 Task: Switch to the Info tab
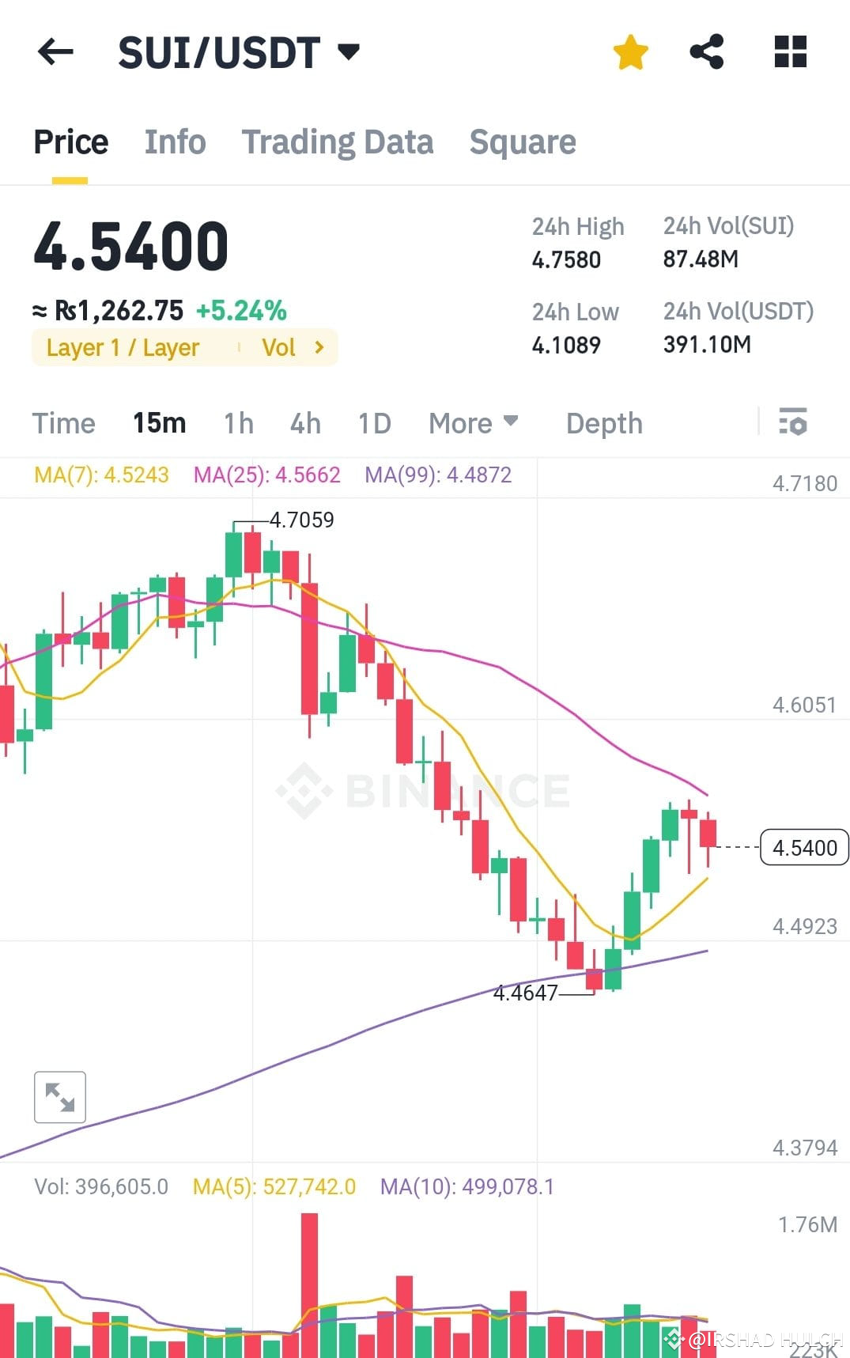tap(175, 142)
